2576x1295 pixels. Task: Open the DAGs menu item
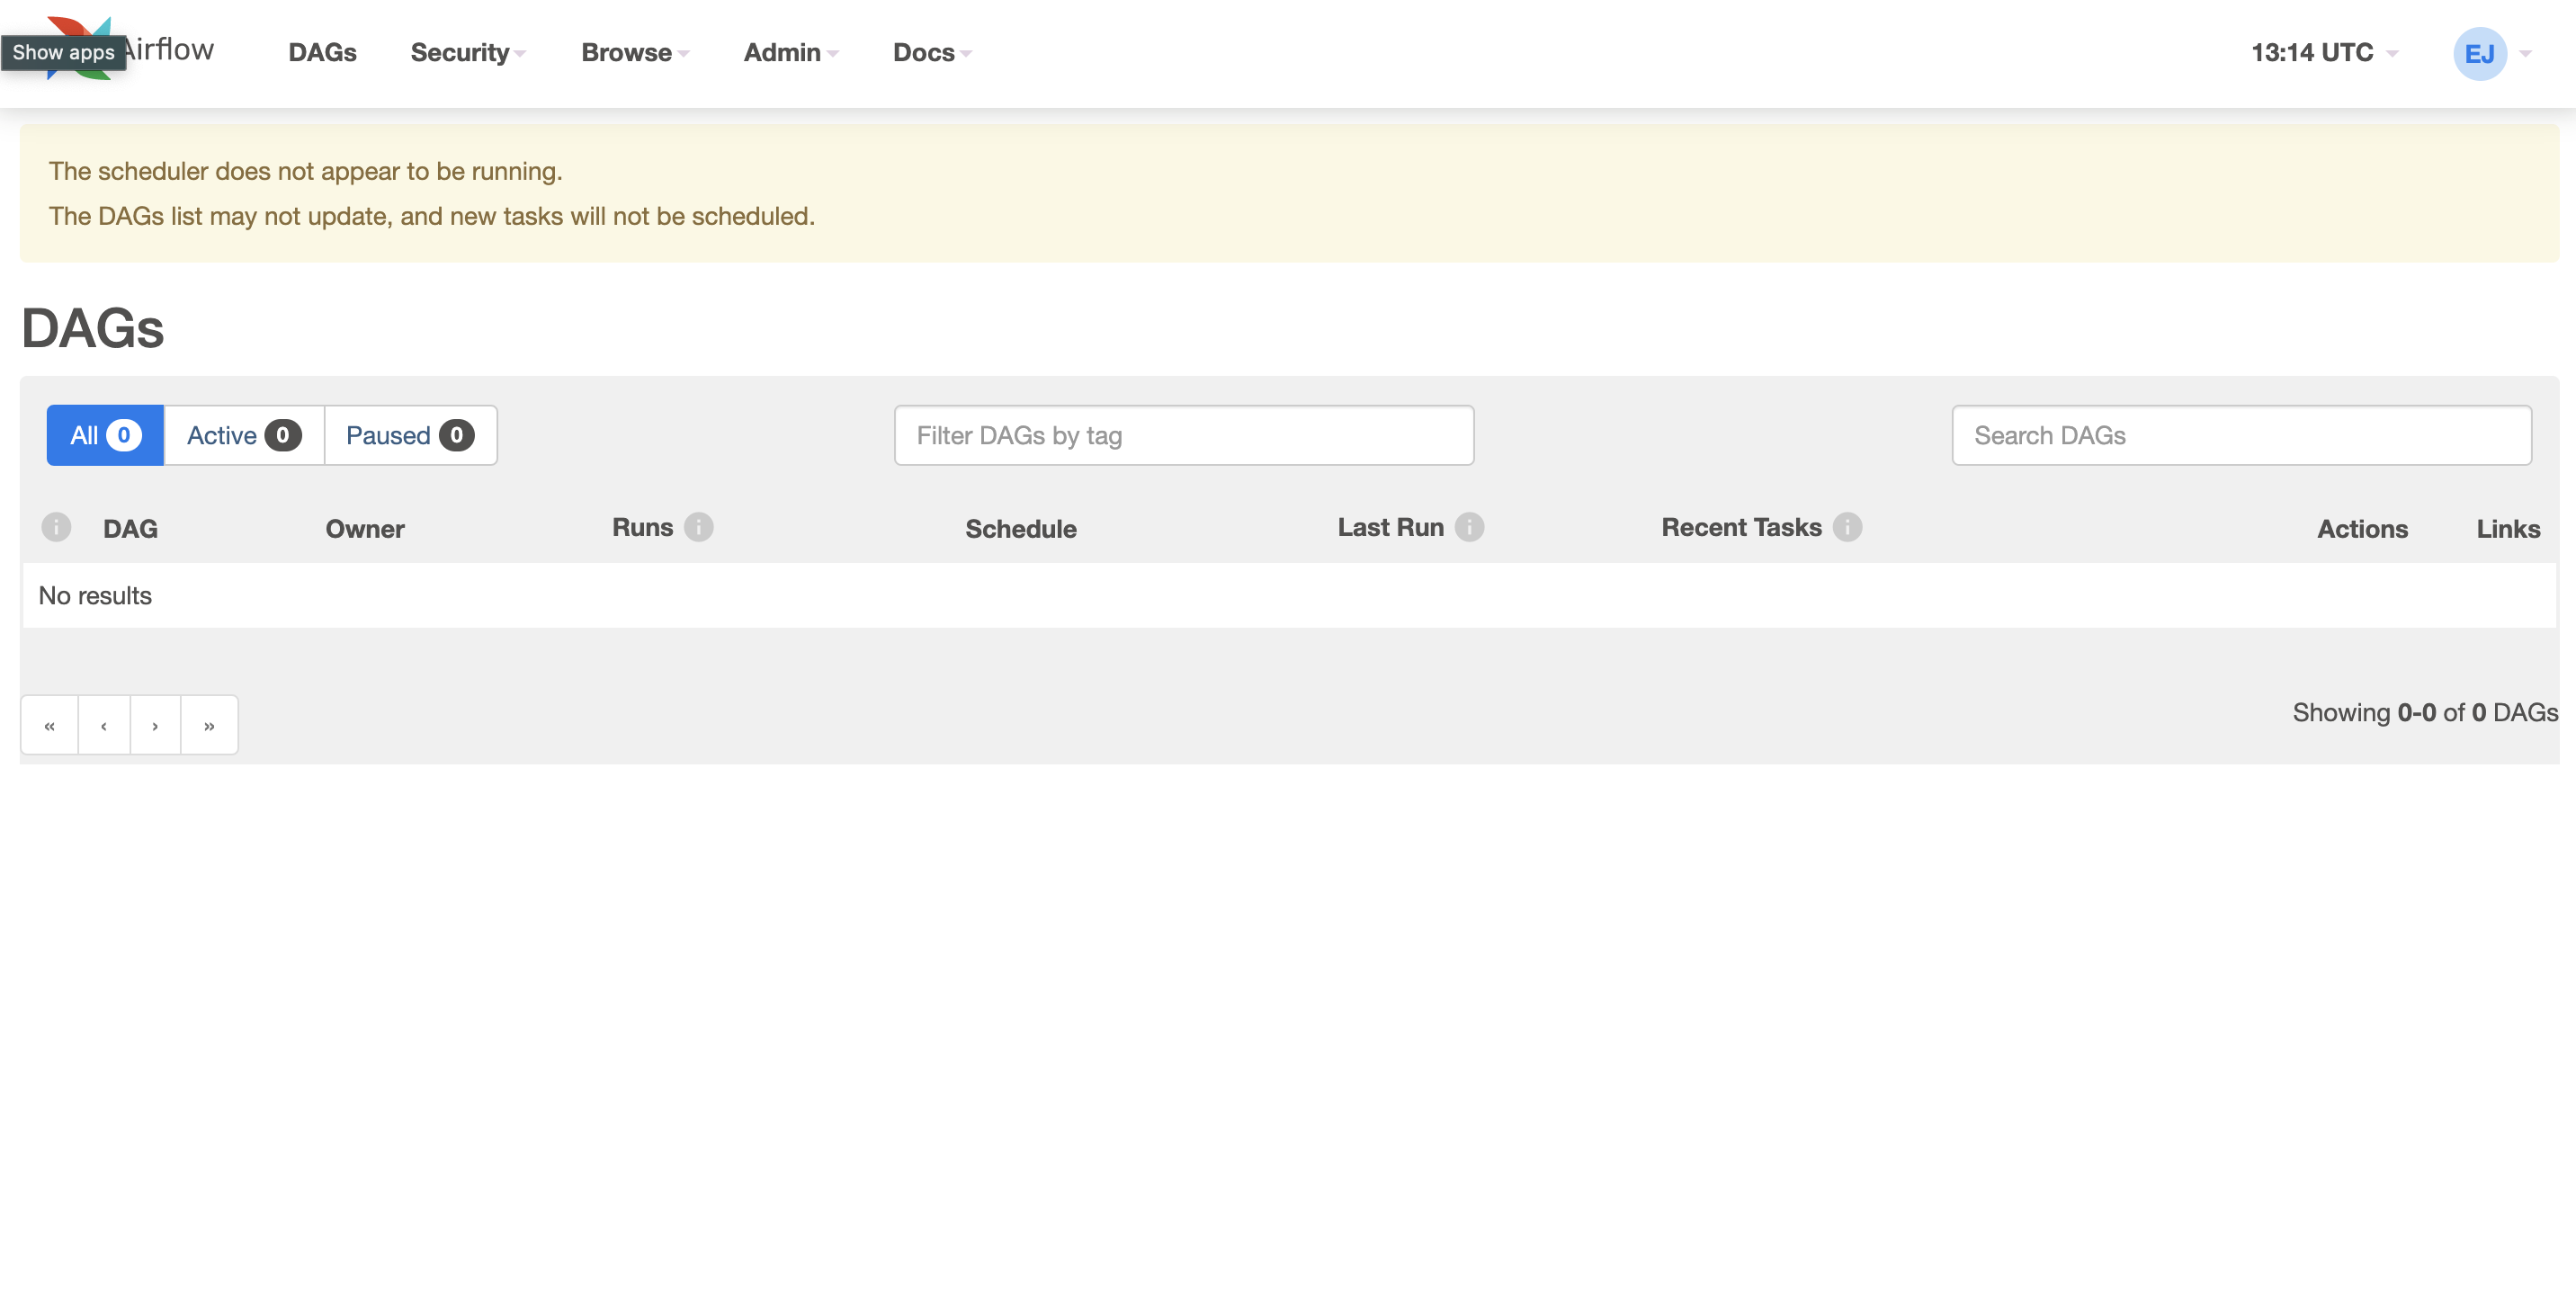click(x=322, y=53)
